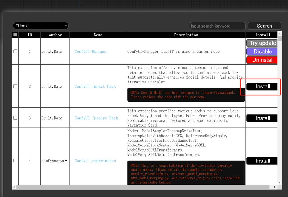Tick the checkbox for ComfyUI_experiments row
The height and width of the screenshot is (197, 288).
point(15,161)
